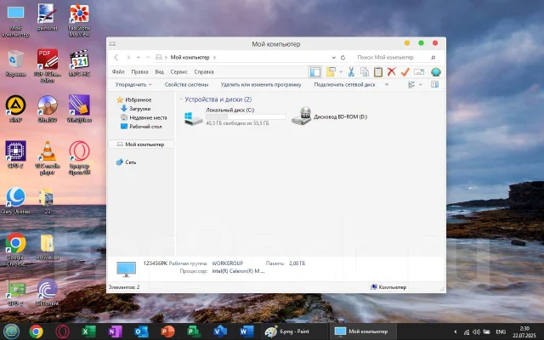Open Word from the taskbar
544x340 pixels.
pos(246,331)
